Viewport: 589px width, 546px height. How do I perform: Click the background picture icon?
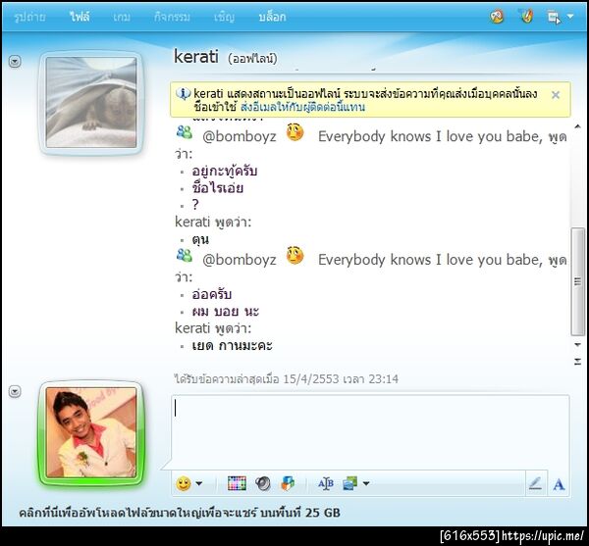[349, 483]
